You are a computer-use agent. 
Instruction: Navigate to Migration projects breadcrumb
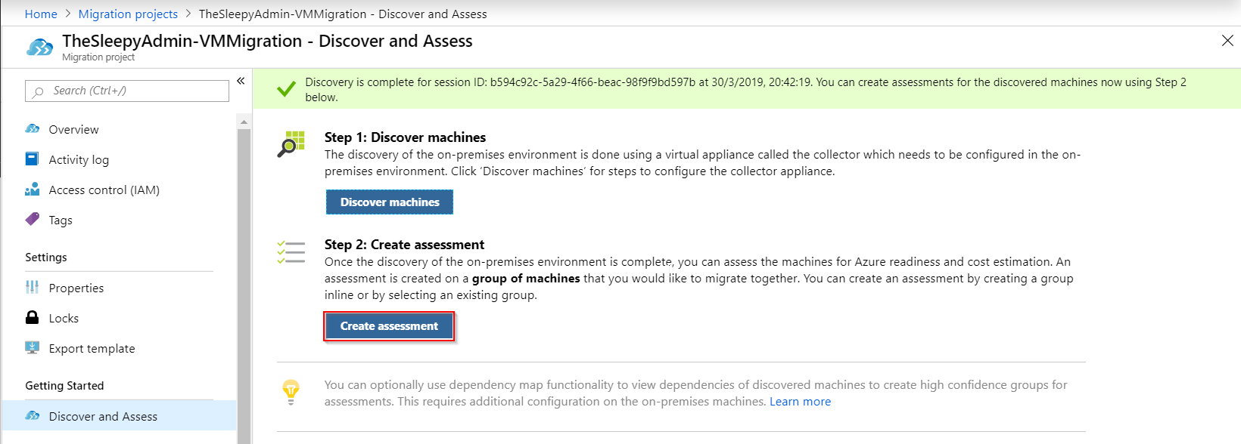tap(128, 14)
